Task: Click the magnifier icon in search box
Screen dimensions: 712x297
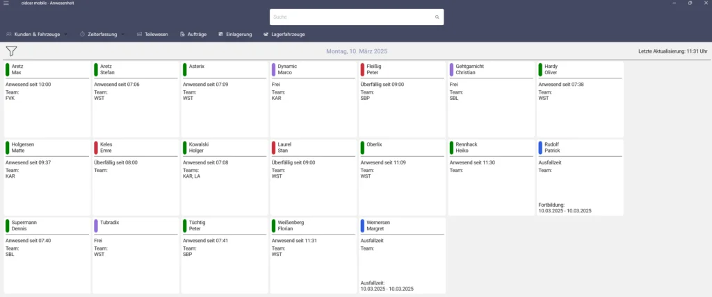Action: [x=437, y=17]
